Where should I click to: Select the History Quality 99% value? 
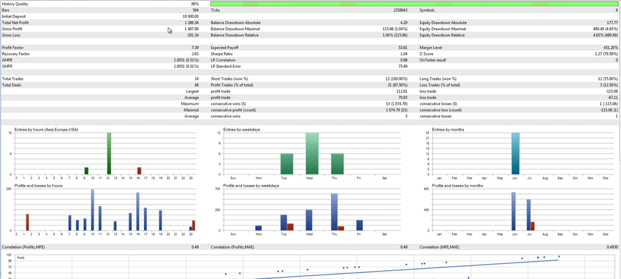[x=195, y=4]
